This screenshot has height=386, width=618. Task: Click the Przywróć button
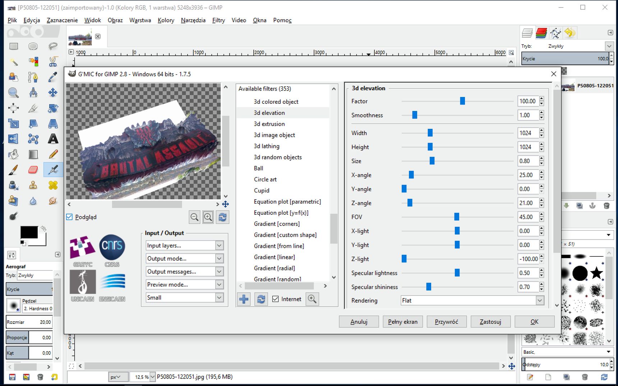(x=447, y=322)
